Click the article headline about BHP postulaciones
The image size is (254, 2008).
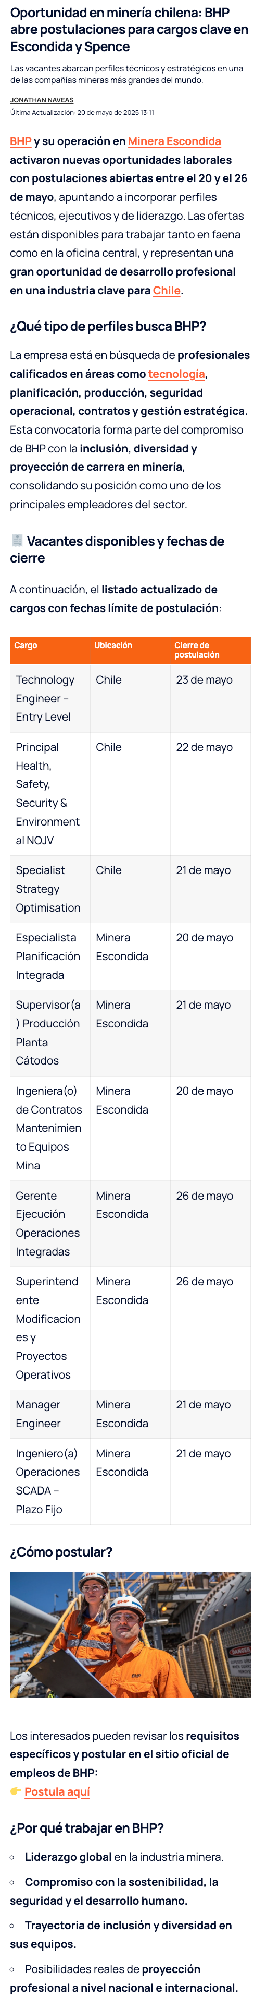click(129, 30)
